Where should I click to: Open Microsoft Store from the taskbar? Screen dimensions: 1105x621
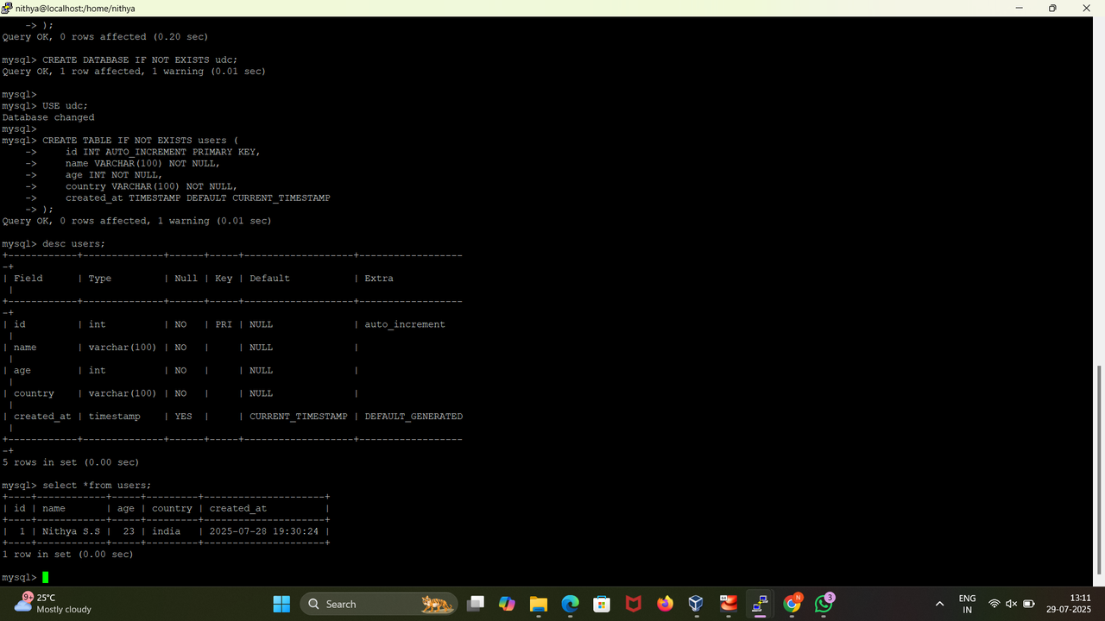(x=602, y=604)
